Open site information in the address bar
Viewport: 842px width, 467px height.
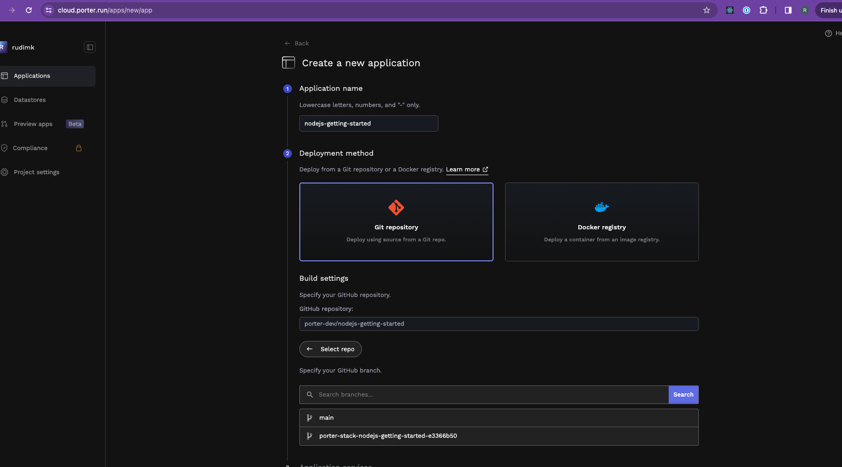pos(48,10)
